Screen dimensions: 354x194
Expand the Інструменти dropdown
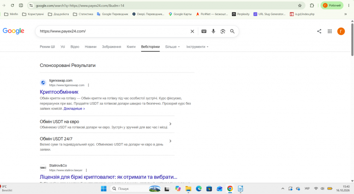coord(197,47)
